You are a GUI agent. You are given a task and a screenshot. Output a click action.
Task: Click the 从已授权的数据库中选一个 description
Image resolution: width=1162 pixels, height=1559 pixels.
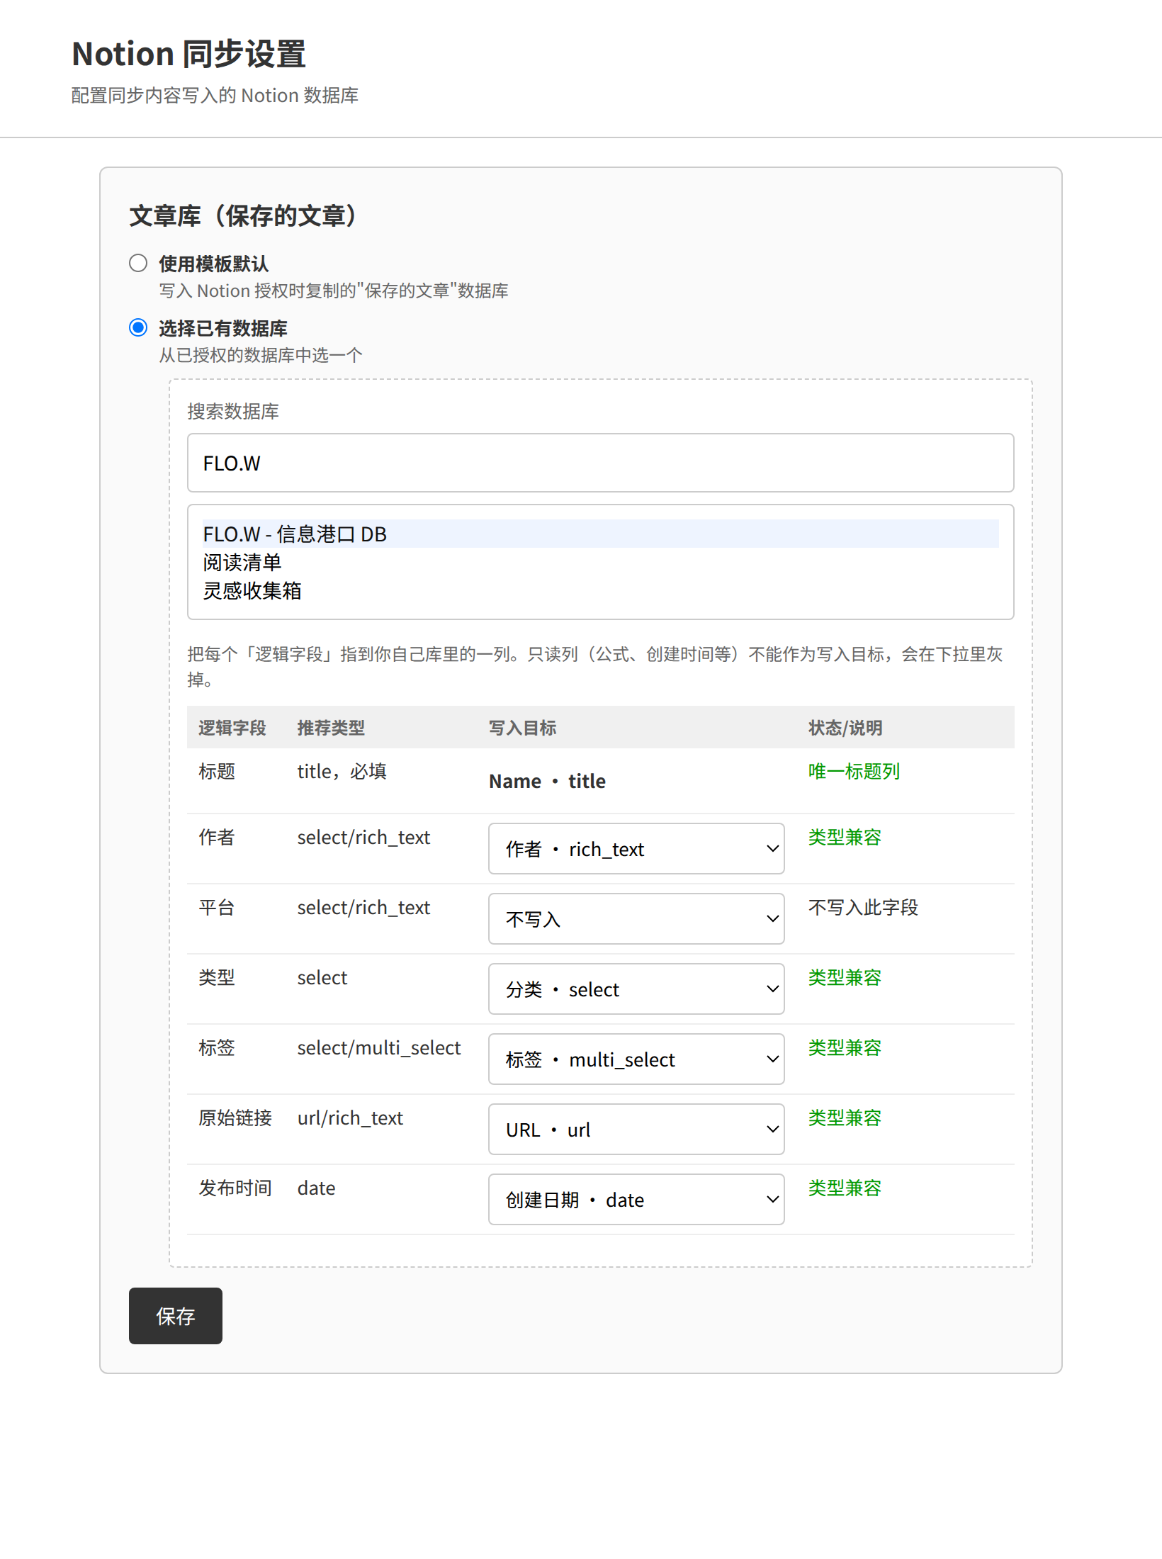(261, 355)
